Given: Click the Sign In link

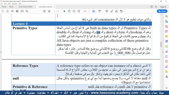Looking at the screenshot, I should tap(163, 7).
